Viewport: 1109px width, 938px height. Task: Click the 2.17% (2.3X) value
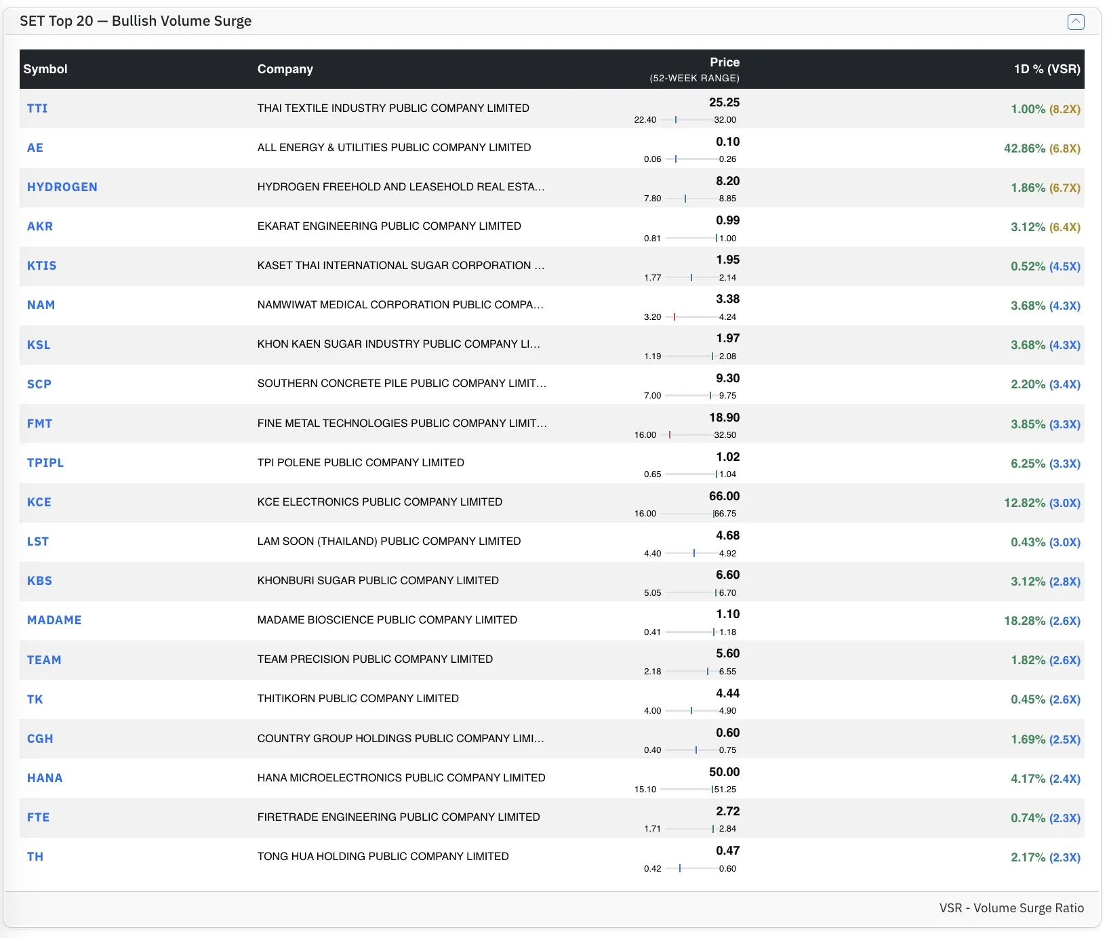tap(1045, 857)
